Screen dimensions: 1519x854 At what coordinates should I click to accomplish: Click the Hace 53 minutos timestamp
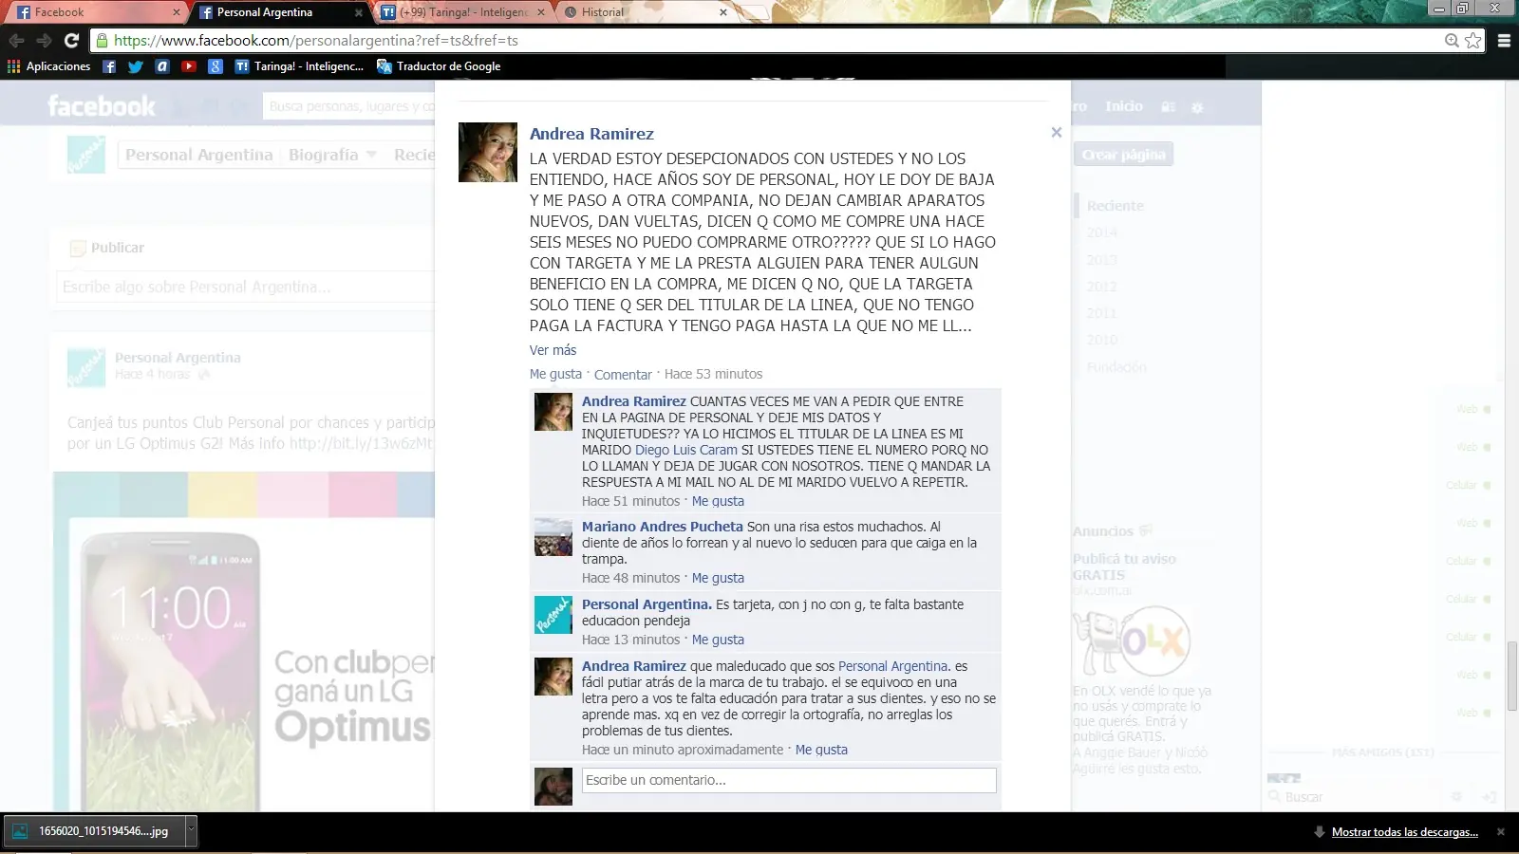pyautogui.click(x=713, y=374)
